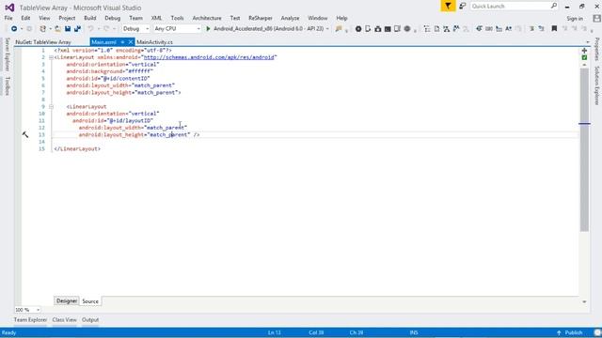The width and height of the screenshot is (602, 338).
Task: Start debugging with green play icon
Action: (208, 29)
